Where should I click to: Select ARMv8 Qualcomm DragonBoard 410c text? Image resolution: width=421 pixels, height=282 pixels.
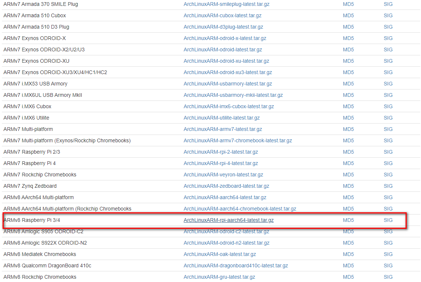[47, 265]
